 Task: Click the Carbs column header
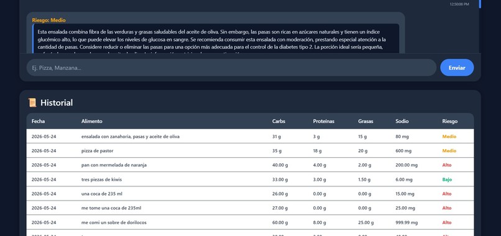coord(278,121)
